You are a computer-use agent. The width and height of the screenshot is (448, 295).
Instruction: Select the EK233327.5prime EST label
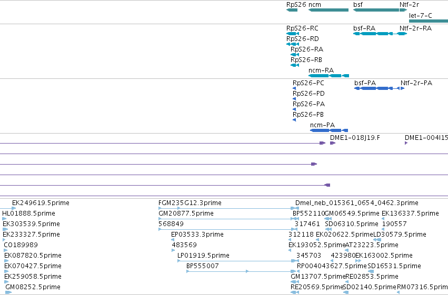click(31, 235)
